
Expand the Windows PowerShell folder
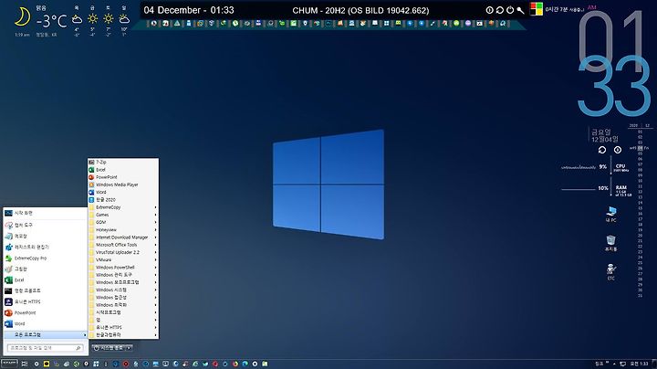click(123, 268)
